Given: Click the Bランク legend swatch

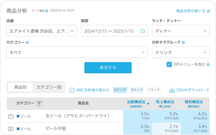Looking at the screenshot, I should pyautogui.click(x=137, y=90).
